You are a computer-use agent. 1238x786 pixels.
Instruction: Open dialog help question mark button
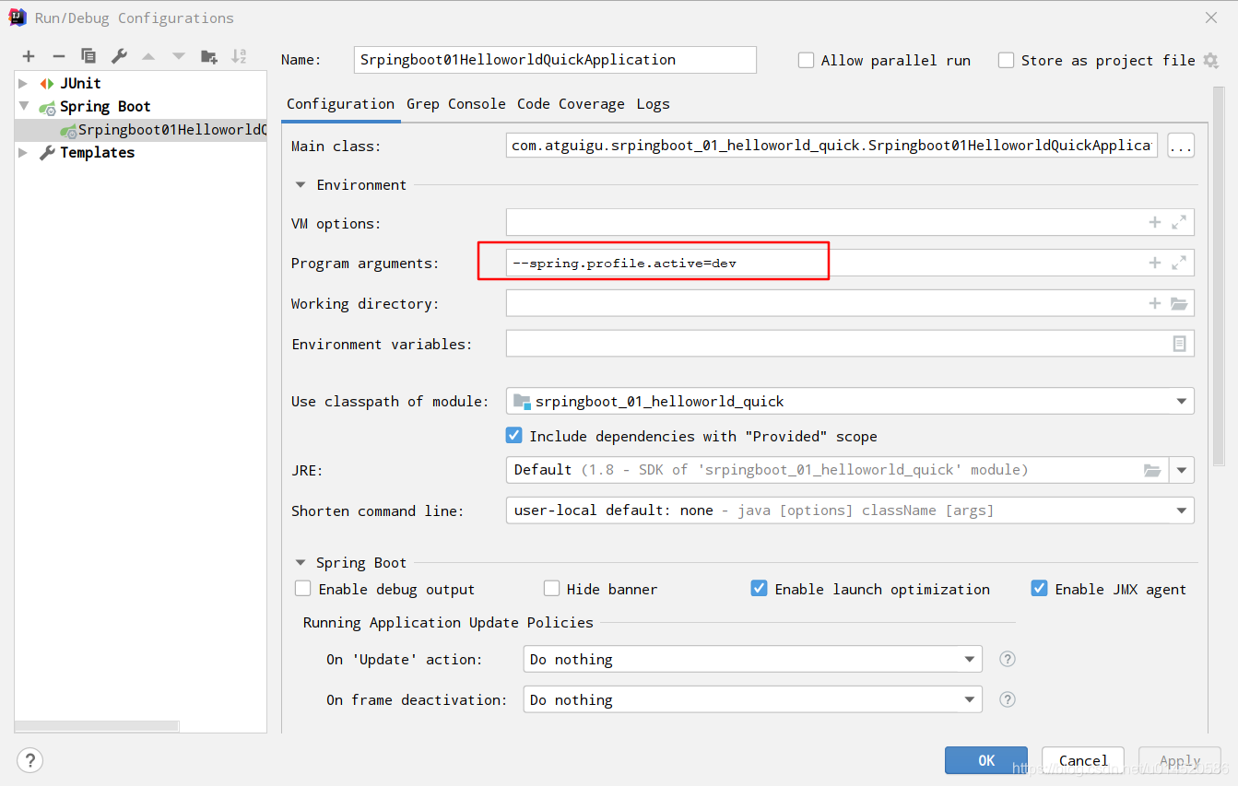pos(29,760)
